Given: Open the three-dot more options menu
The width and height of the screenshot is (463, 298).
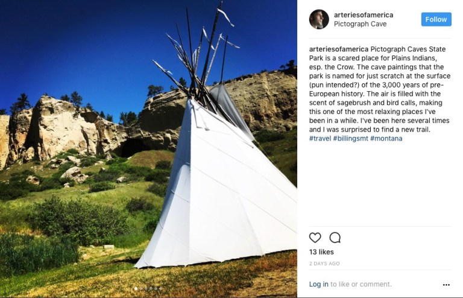Looking at the screenshot, I should 446,285.
